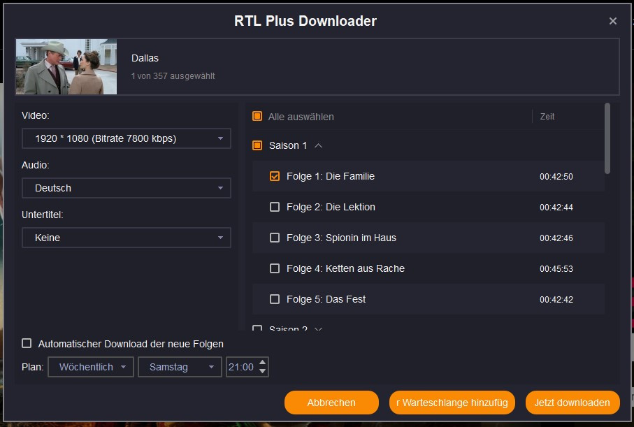Click the duration 00:42:50
The height and width of the screenshot is (427, 634).
tap(556, 177)
